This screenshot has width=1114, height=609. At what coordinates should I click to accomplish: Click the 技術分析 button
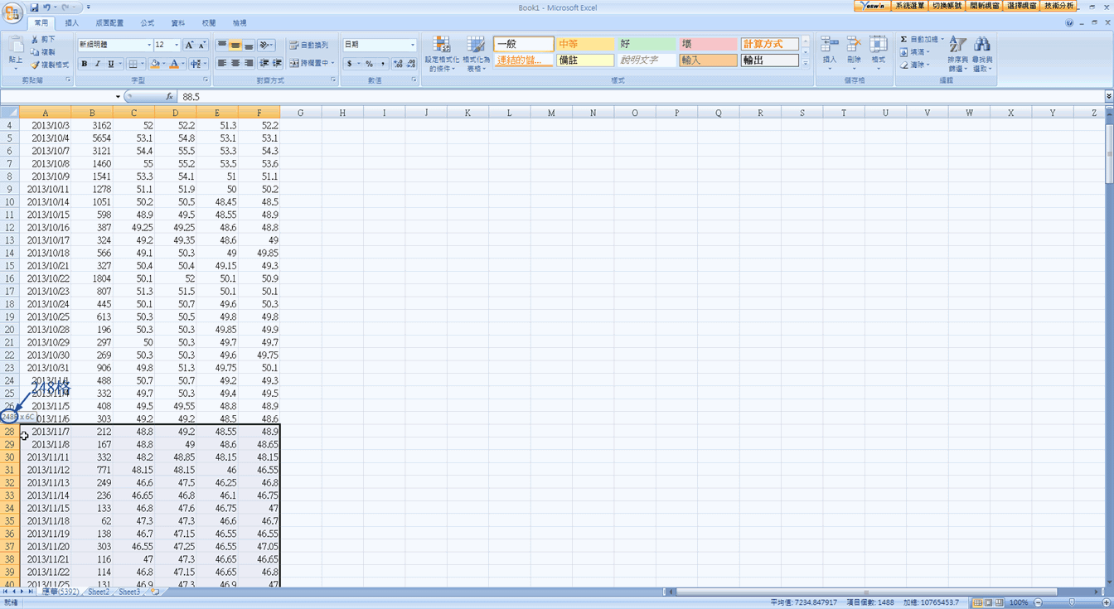[1058, 6]
